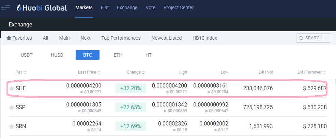Sort by Pair column arrows

tap(26, 72)
